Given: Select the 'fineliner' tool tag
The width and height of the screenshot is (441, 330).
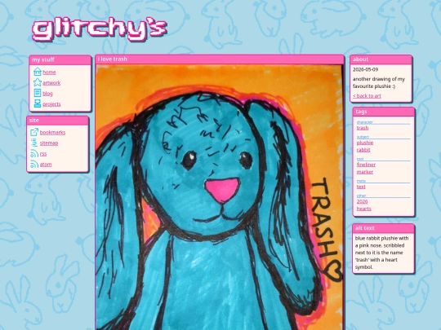Looking at the screenshot, I should point(366,165).
